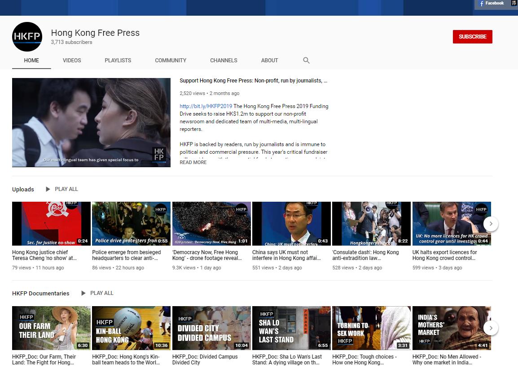Click the HKFP Documentaries Play All triangle icon

coord(83,293)
